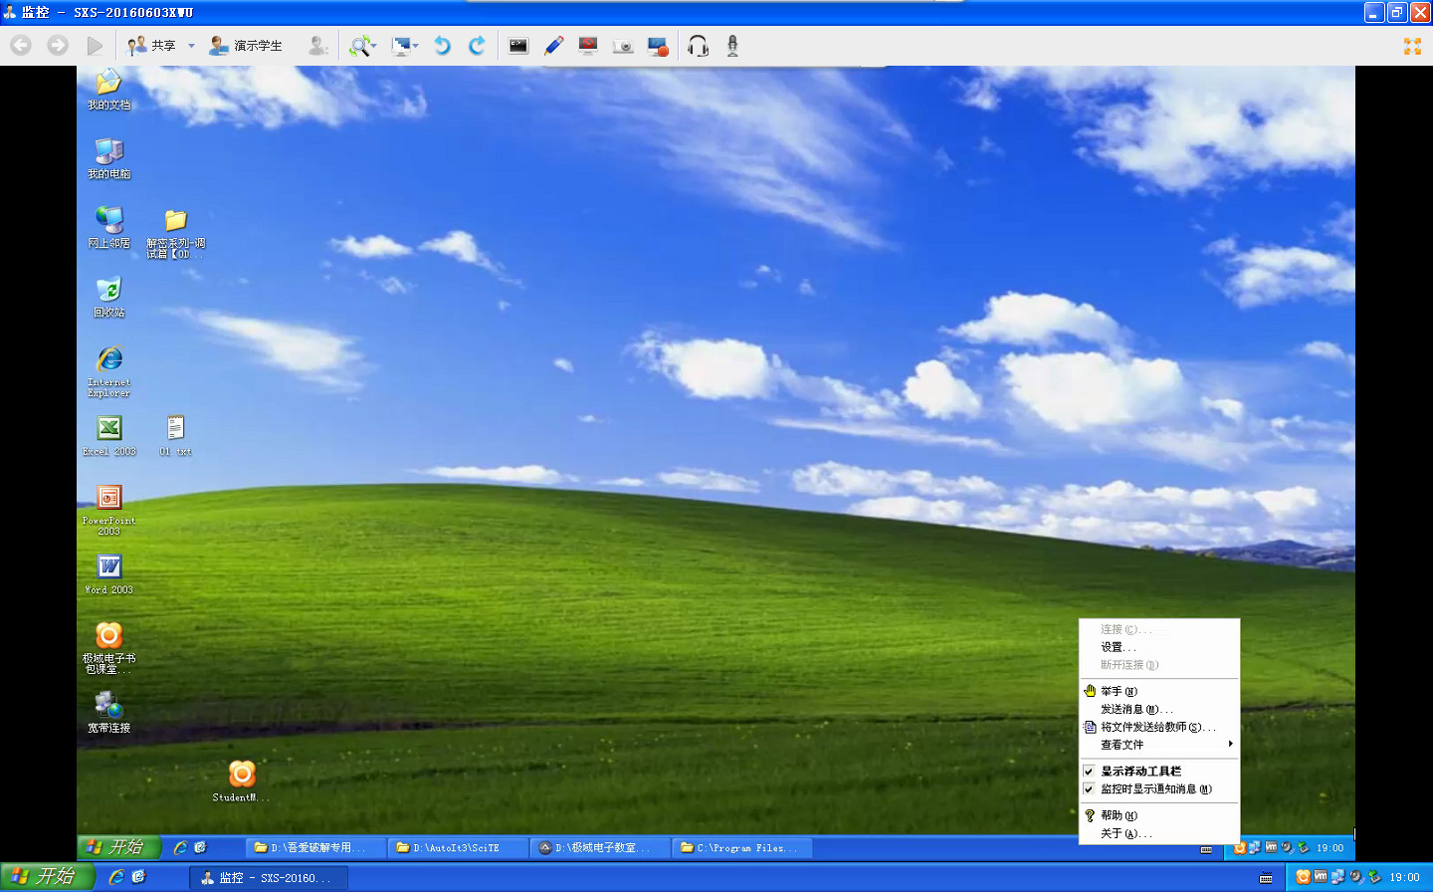Toggle 监控时显示通知消息 checkbox option
Screen dimensions: 1433x892
1154,789
